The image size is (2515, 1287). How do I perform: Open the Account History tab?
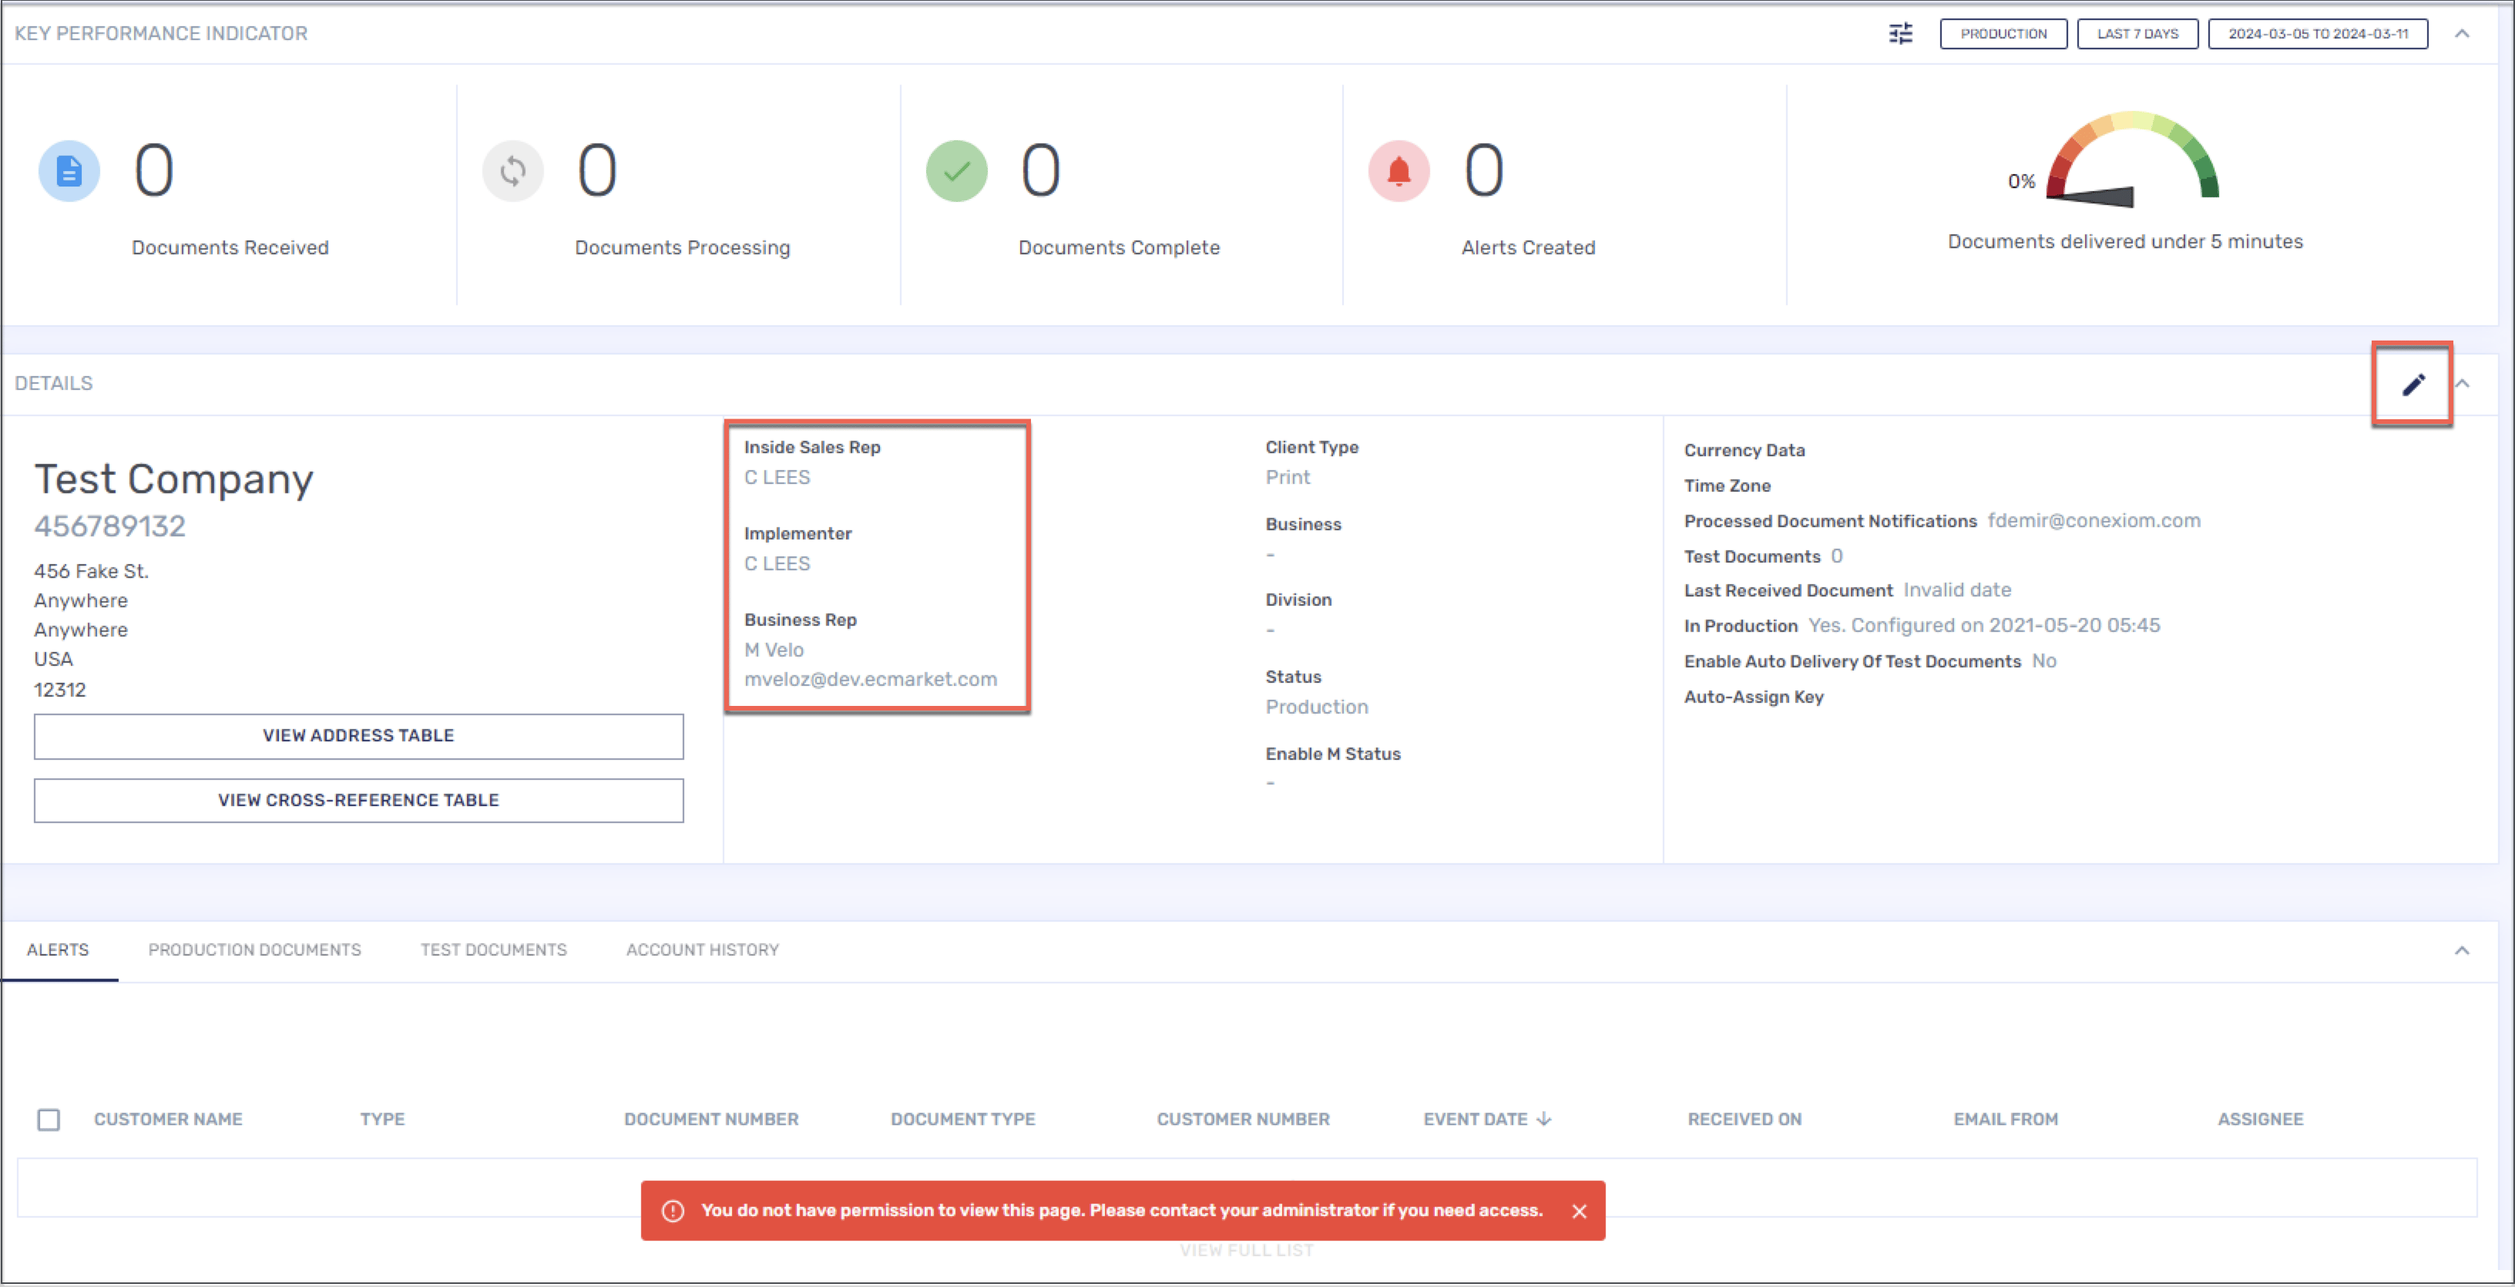coord(702,950)
